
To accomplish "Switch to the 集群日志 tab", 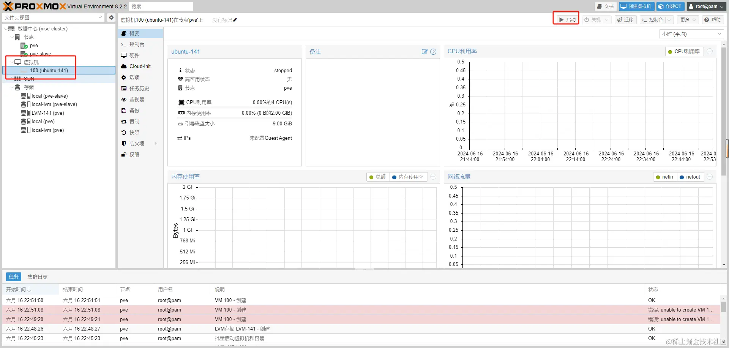I will [38, 277].
